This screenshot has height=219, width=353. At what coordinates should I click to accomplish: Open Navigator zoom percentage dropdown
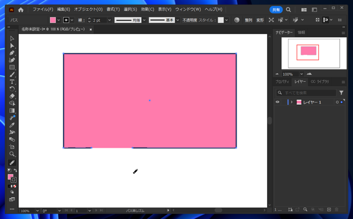pyautogui.click(x=301, y=74)
